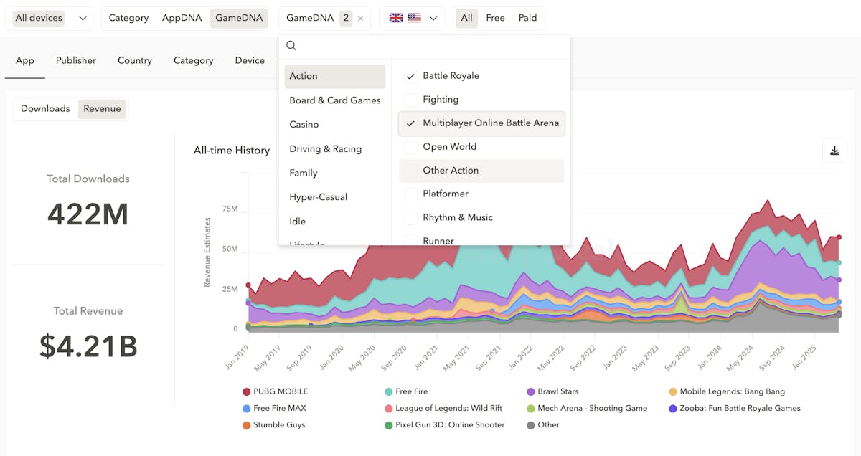The height and width of the screenshot is (456, 861).
Task: Click the download chart icon
Action: (834, 151)
